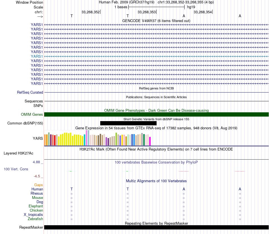Click the dark green OMIM Genes bar

(x=156, y=114)
